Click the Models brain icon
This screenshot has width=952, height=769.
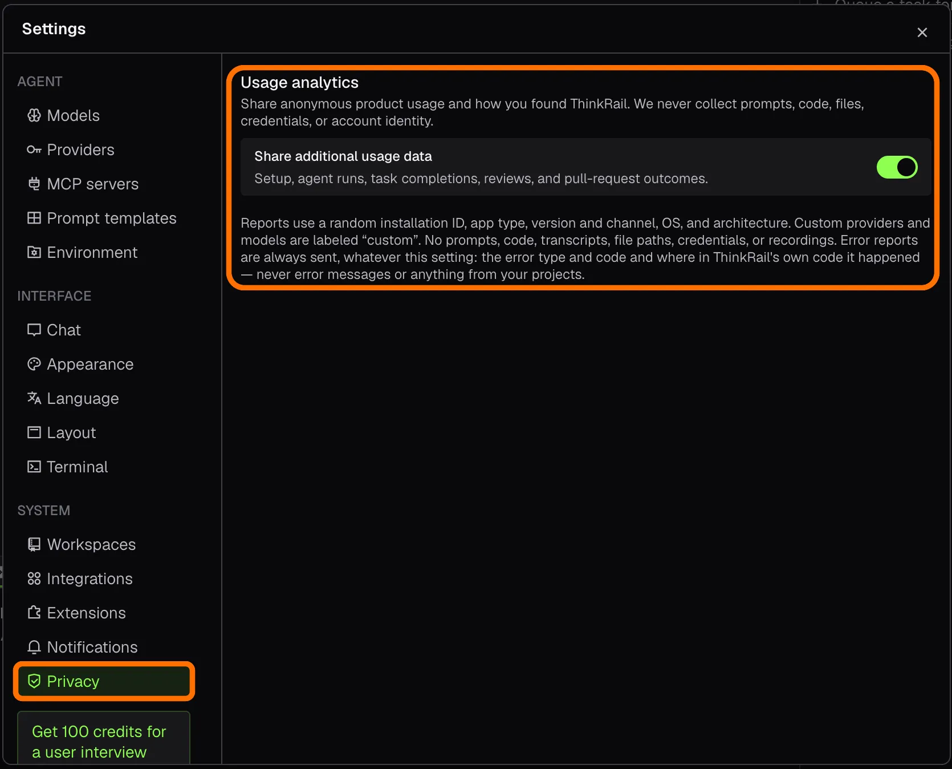(x=34, y=116)
